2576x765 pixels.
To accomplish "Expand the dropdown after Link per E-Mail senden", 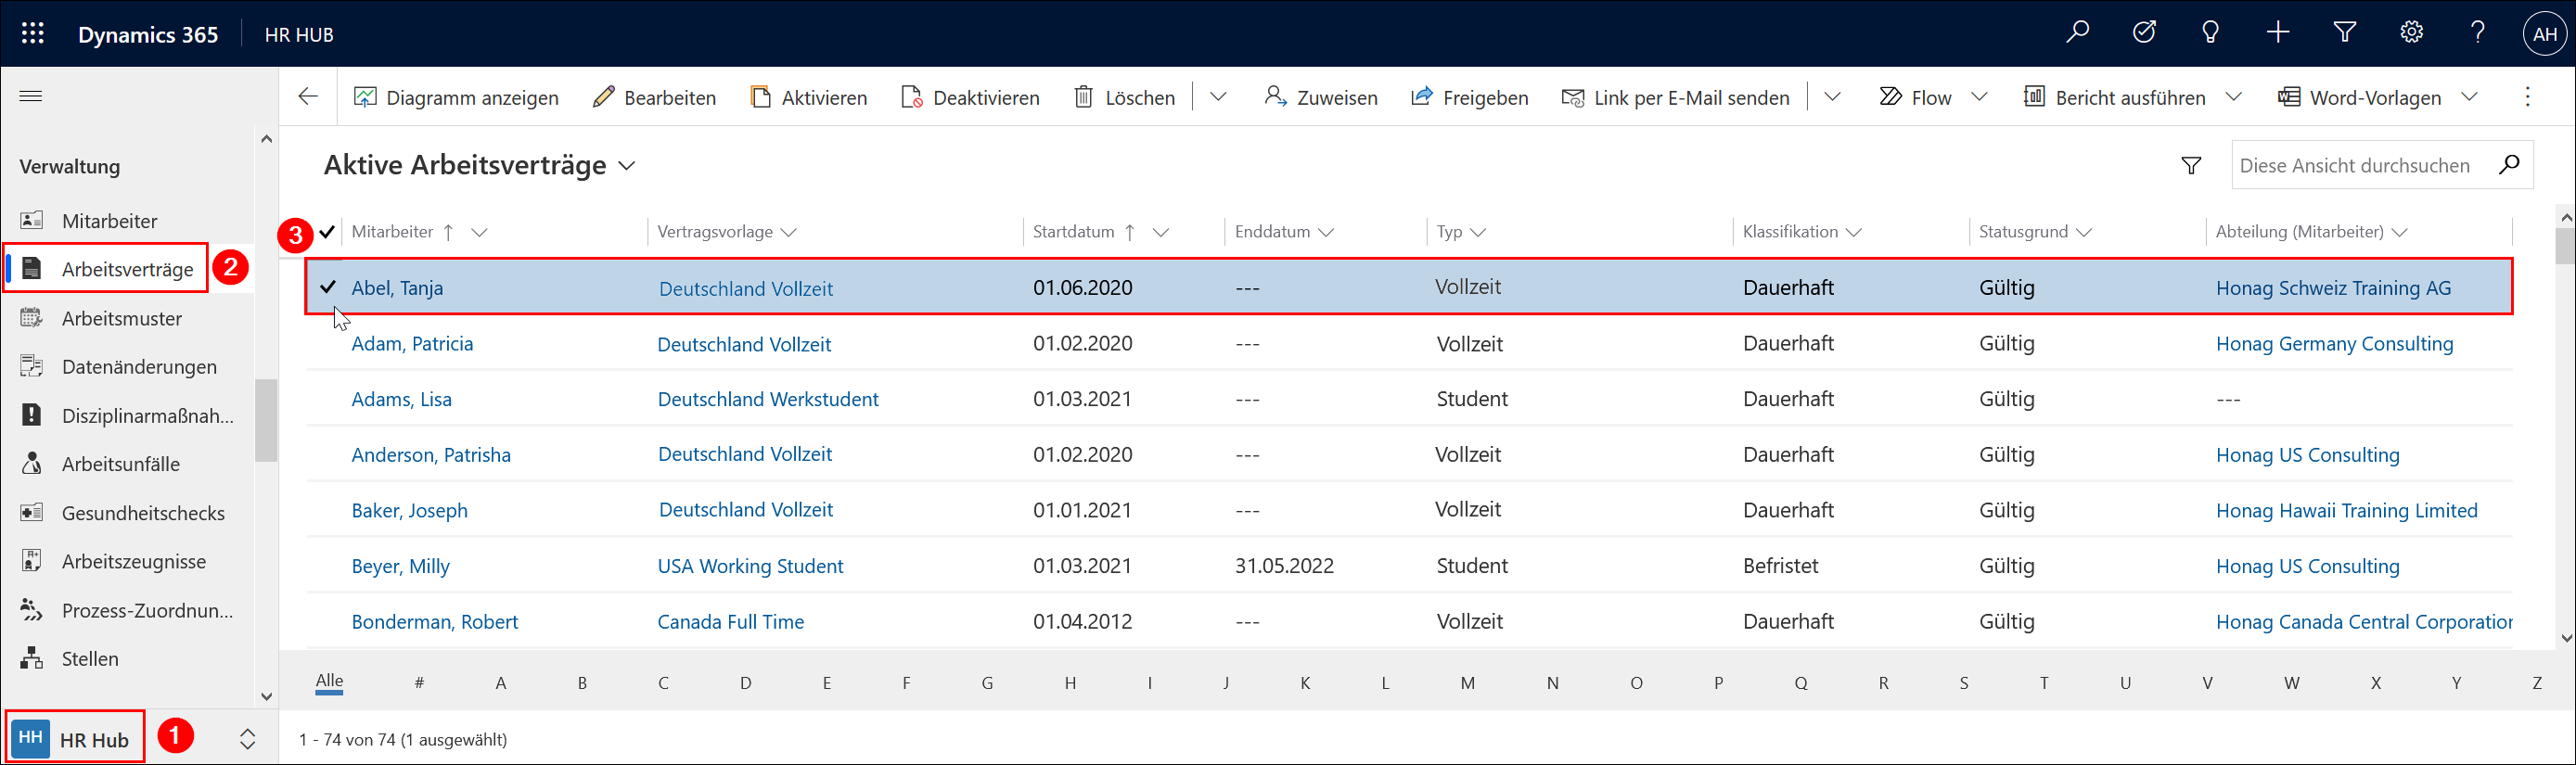I will click(x=1832, y=97).
